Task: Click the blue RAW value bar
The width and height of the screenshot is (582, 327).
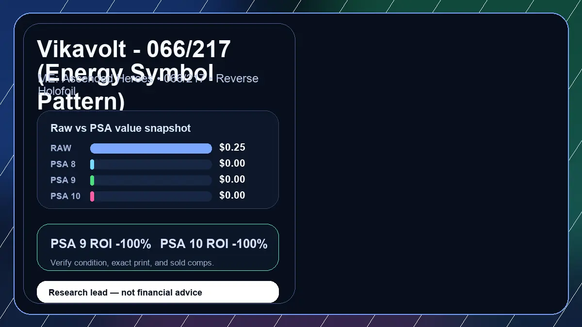Action: (151, 148)
